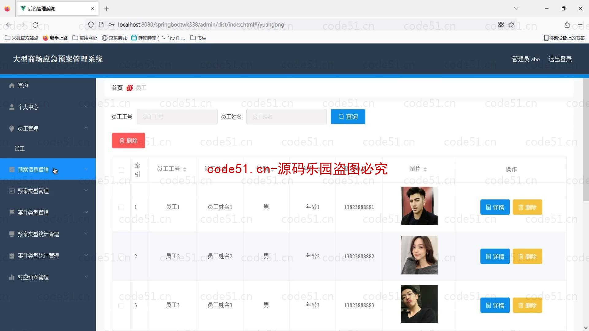
Task: Click the 查询 search button
Action: (348, 116)
